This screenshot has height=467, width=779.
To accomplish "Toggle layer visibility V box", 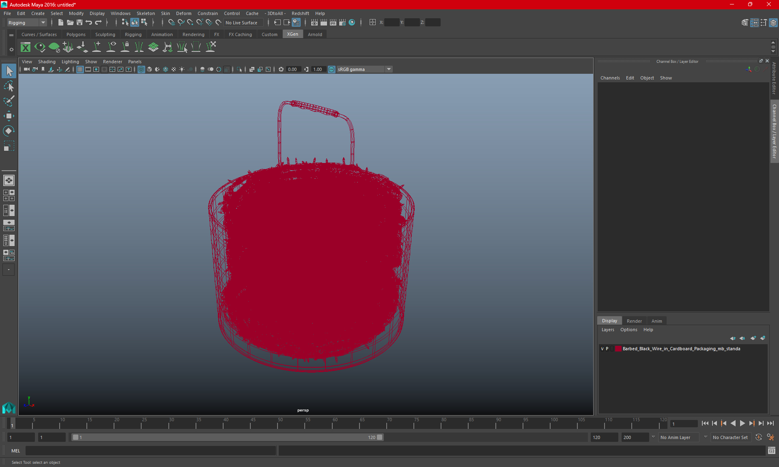I will coord(602,349).
